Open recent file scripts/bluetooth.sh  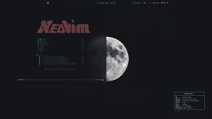pyautogui.click(x=58, y=64)
